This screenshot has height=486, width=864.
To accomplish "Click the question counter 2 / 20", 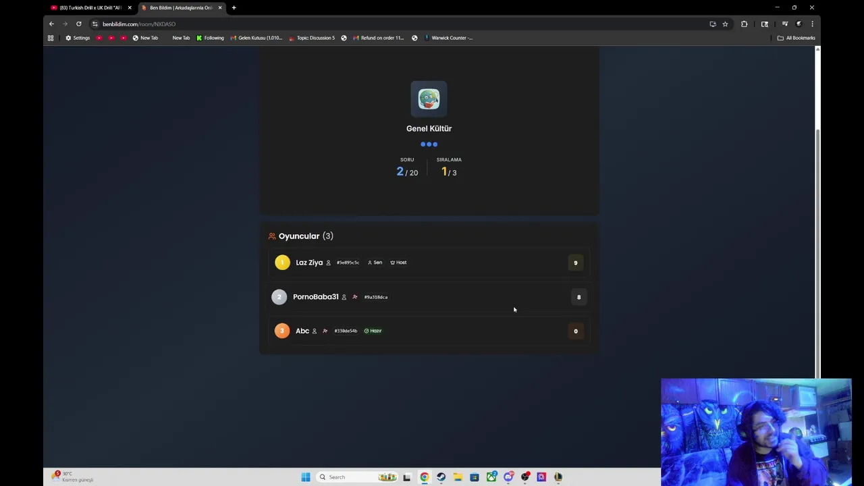I will (x=407, y=172).
